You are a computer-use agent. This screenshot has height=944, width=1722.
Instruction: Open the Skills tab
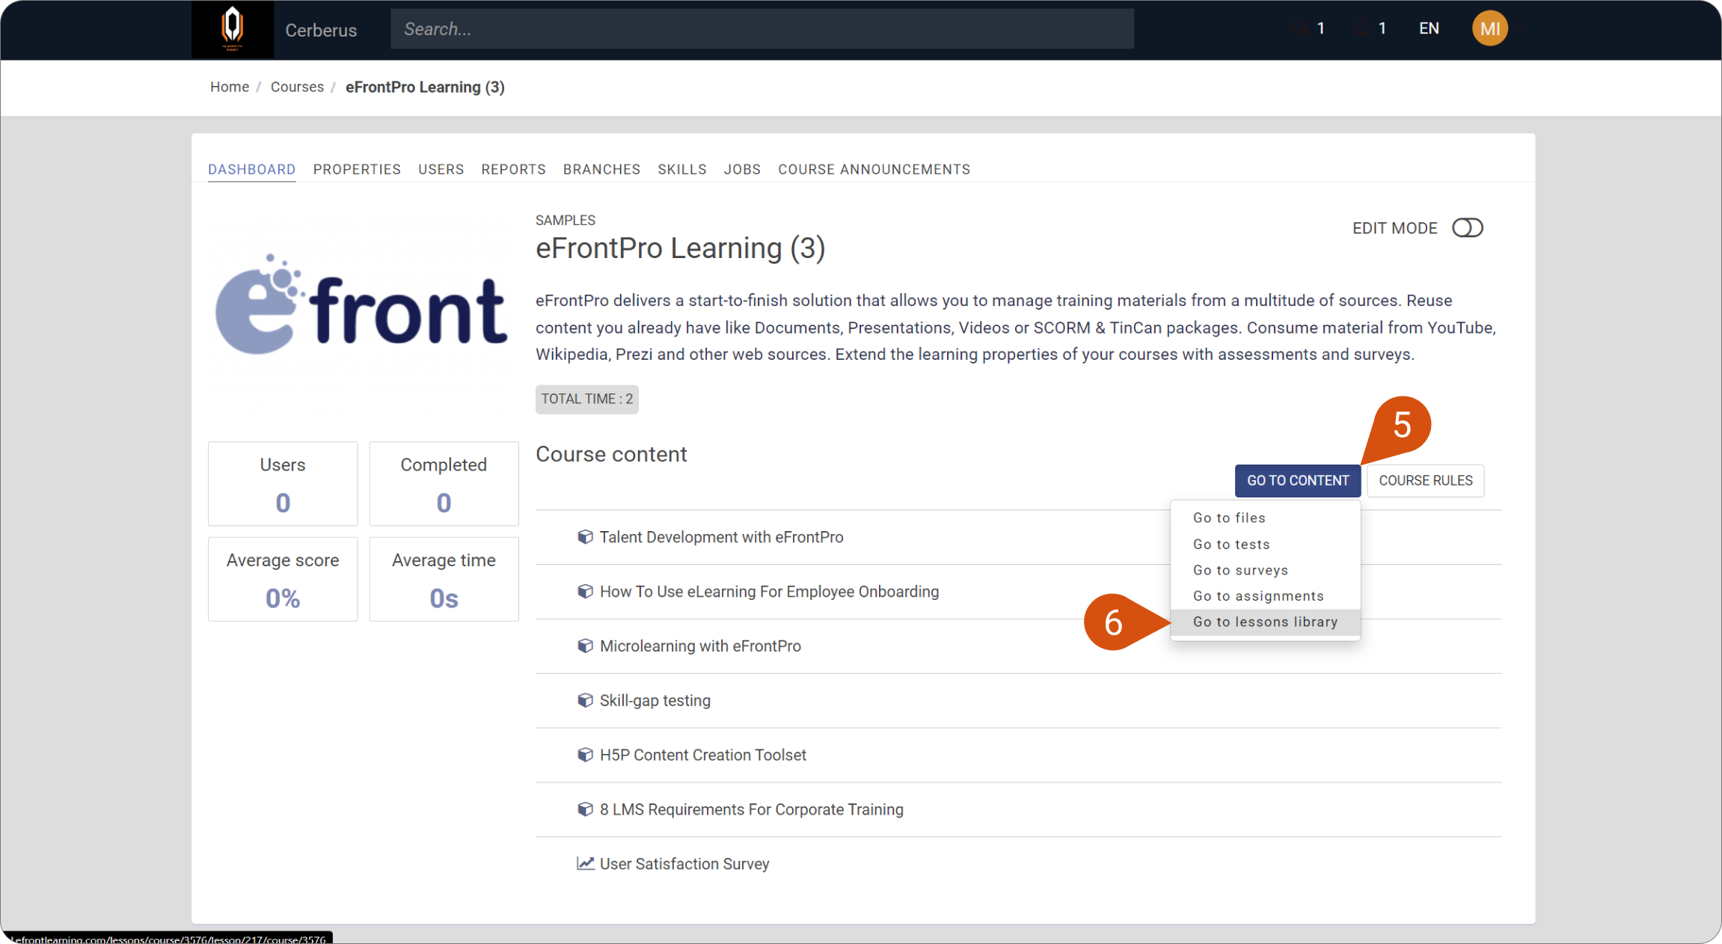click(681, 169)
